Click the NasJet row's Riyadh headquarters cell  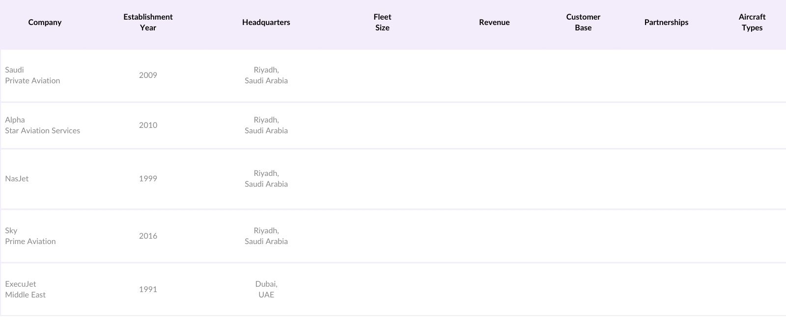[266, 178]
